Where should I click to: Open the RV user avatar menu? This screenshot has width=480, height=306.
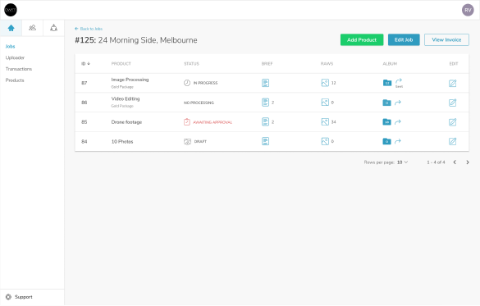[x=468, y=10]
